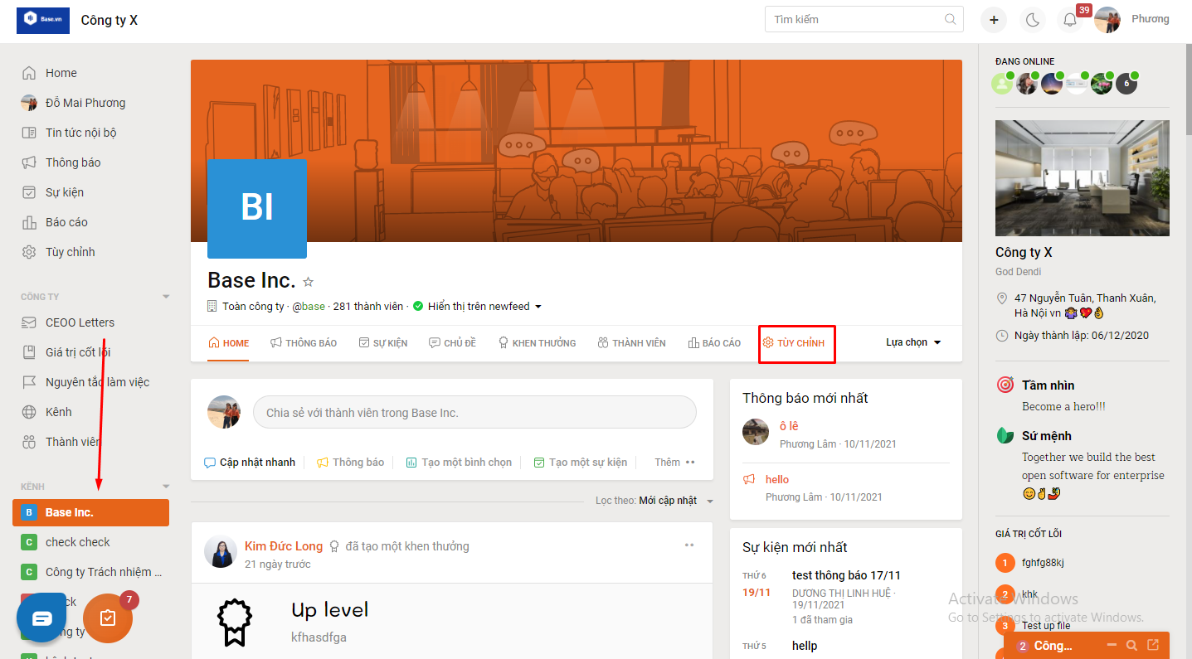The height and width of the screenshot is (659, 1192).
Task: Open test thông báo 17/11 event
Action: [846, 575]
